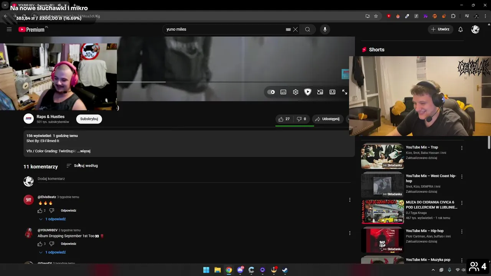
Task: Open the more options for YouTube Mix – Trap
Action: pyautogui.click(x=462, y=148)
